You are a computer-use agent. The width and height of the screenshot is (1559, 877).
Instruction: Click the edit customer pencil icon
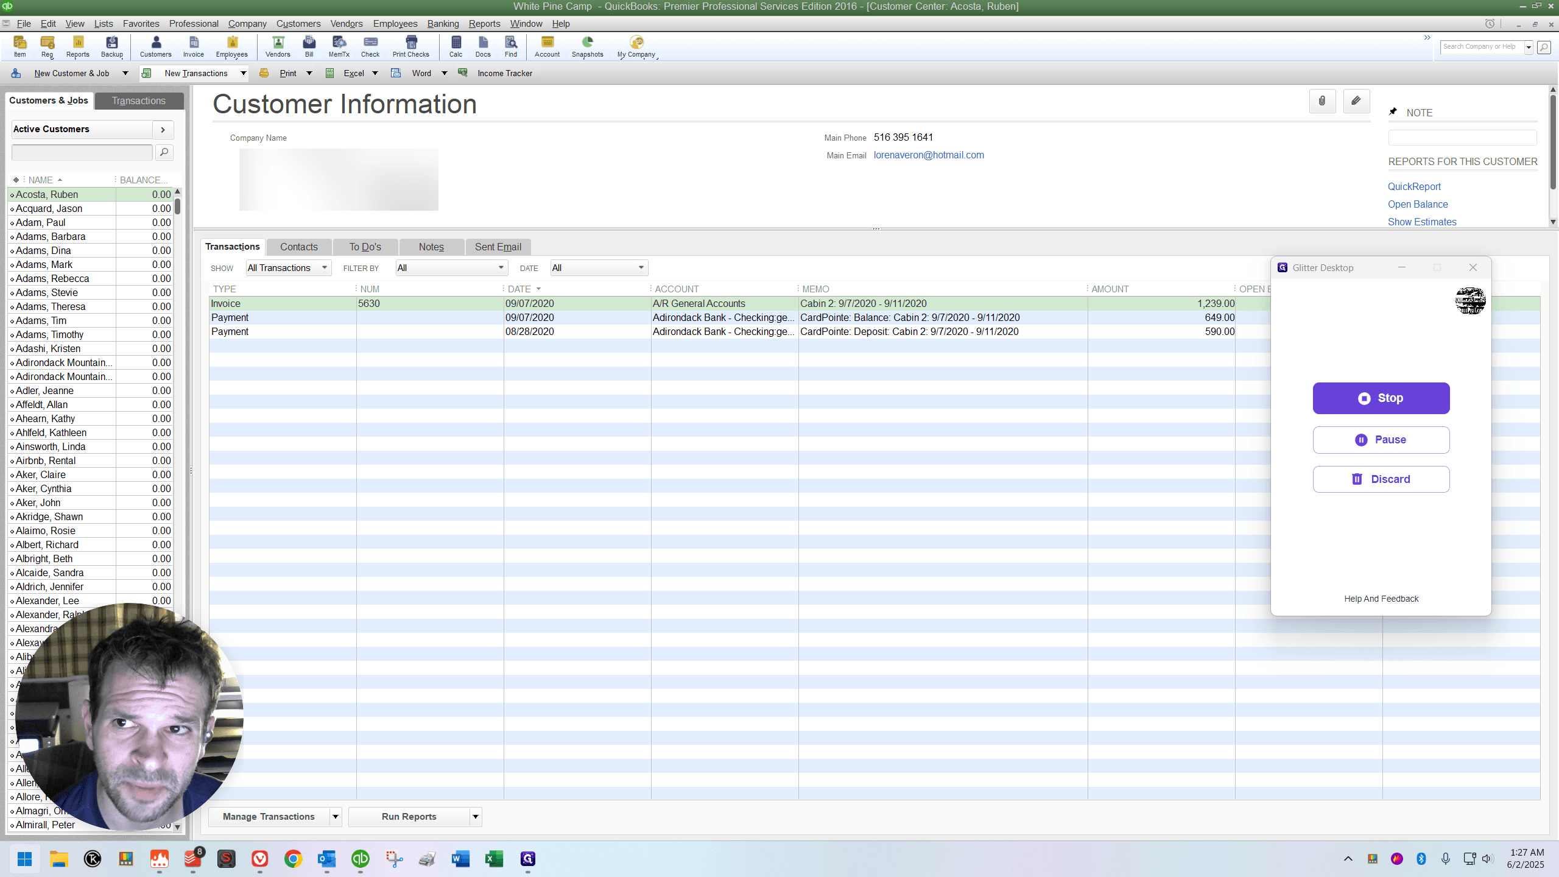tap(1356, 101)
